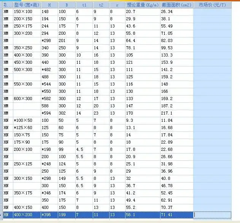Click the 型号(宽*高) column header
240x223 pixels.
click(x=27, y=5)
